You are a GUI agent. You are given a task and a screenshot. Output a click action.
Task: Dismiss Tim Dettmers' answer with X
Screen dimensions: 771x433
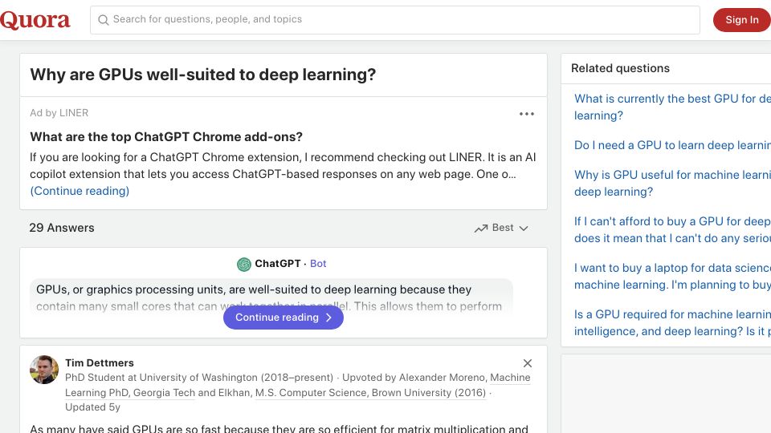528,363
